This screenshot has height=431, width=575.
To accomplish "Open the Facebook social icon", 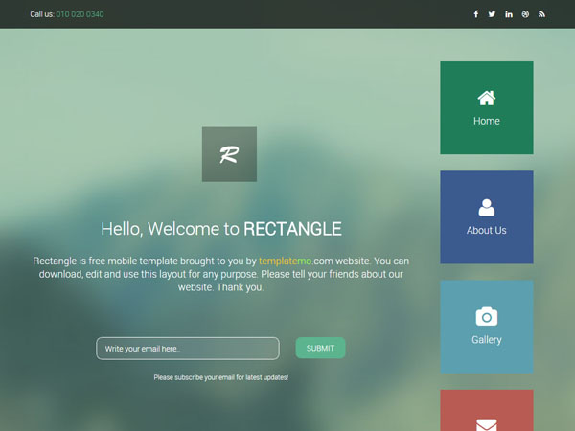I will point(476,14).
